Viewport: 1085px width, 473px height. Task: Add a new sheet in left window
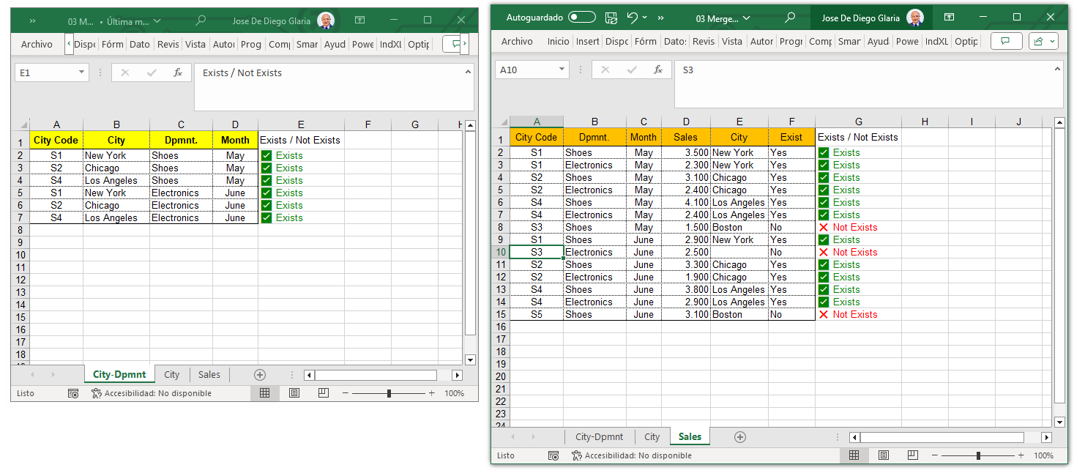click(260, 374)
